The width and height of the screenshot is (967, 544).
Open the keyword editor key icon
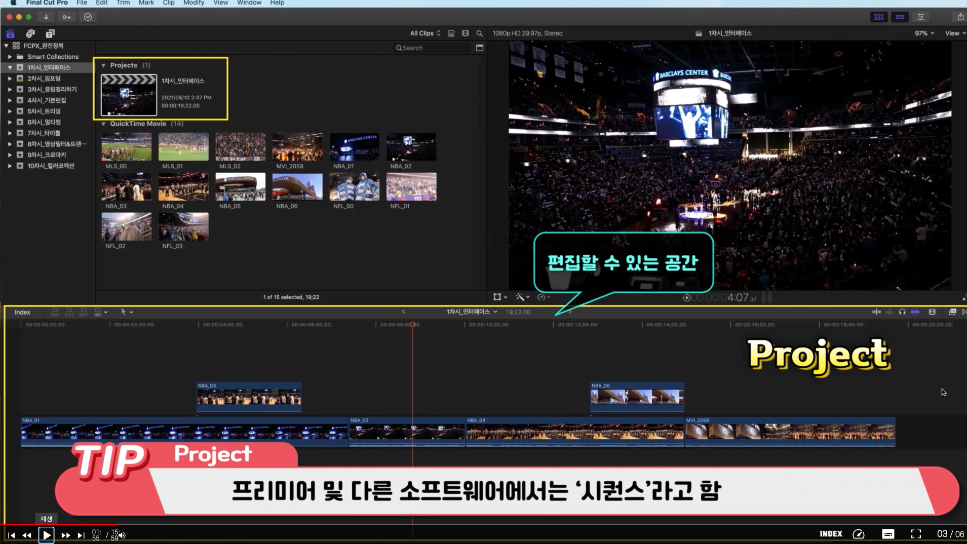pyautogui.click(x=66, y=17)
